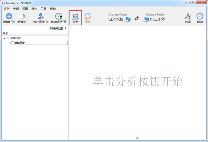Start analysis with the 分析 button
The image size is (208, 142).
(x=75, y=17)
